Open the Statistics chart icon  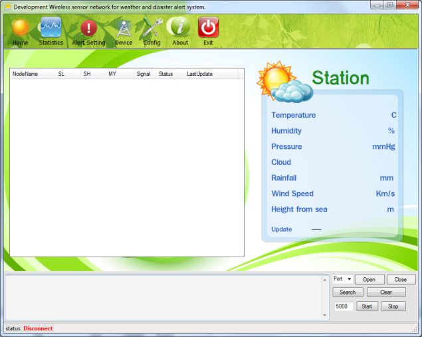(x=51, y=27)
